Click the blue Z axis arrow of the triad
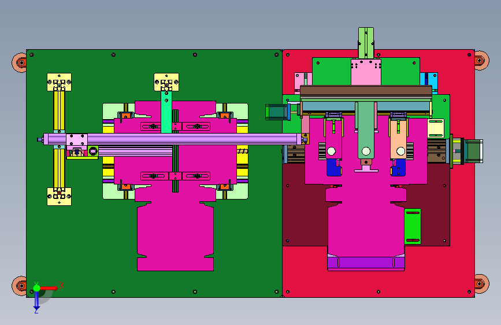Viewport: 501px width, 325px height. tap(36, 300)
